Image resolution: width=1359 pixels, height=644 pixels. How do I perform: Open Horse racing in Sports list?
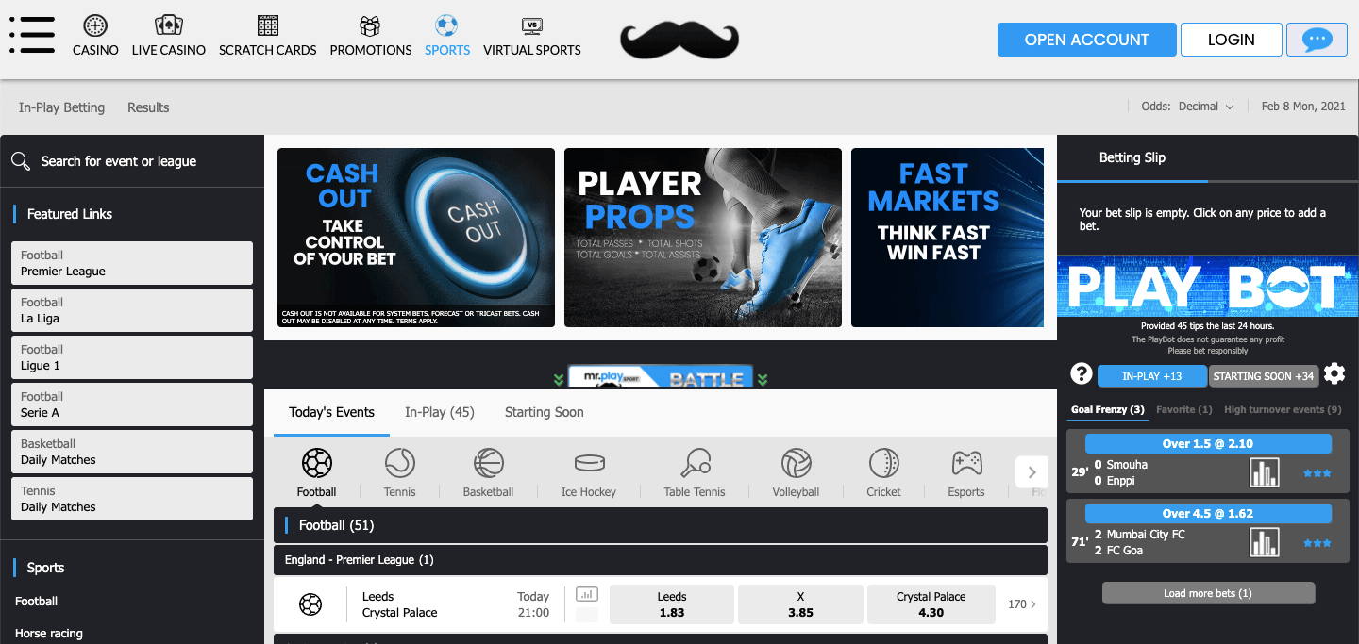(x=49, y=634)
